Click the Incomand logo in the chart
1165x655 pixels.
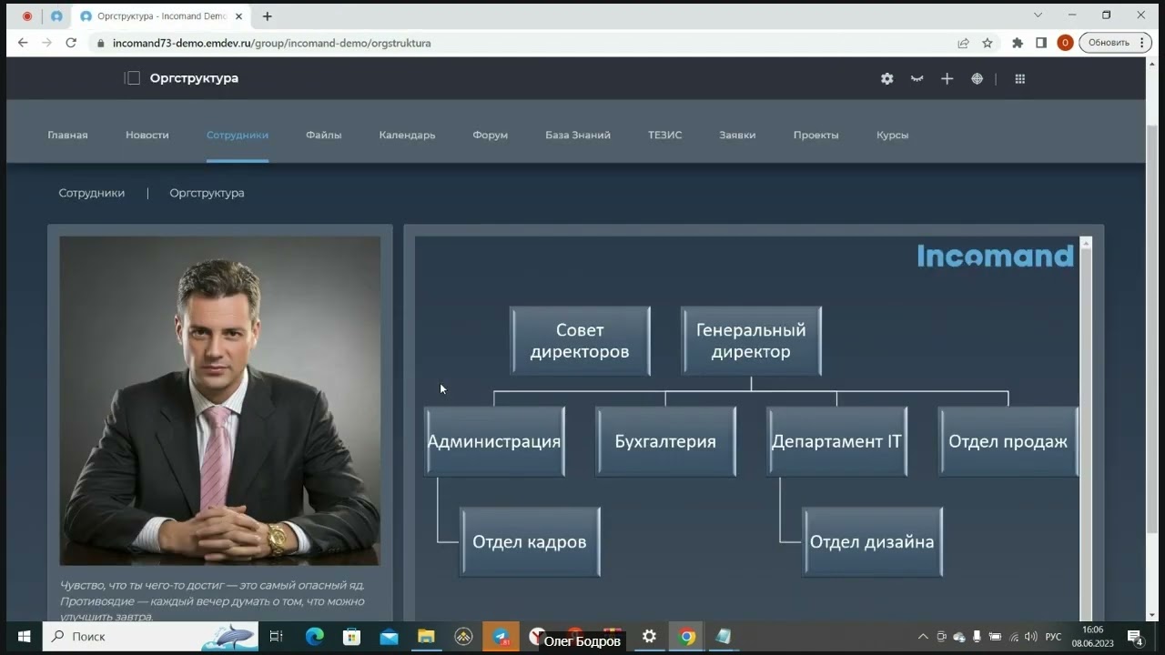point(996,256)
